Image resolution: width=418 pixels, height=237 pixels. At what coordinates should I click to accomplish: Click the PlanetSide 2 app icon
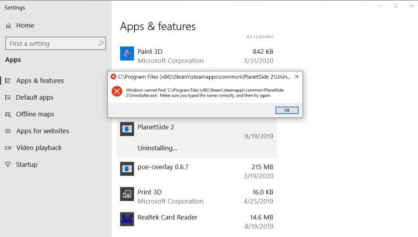coord(127,129)
